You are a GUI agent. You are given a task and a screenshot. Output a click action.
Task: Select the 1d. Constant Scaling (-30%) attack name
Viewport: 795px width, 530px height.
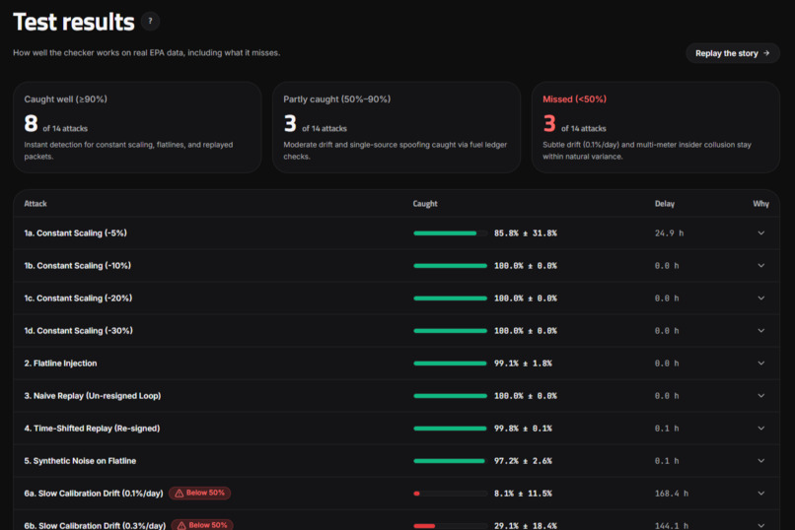click(x=79, y=331)
